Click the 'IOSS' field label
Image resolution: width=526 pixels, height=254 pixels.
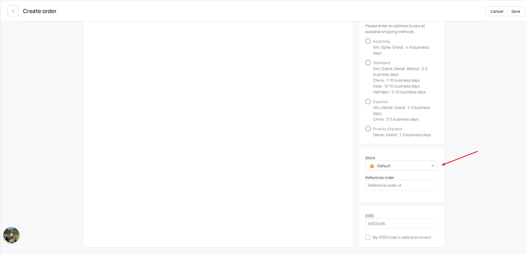click(x=370, y=216)
